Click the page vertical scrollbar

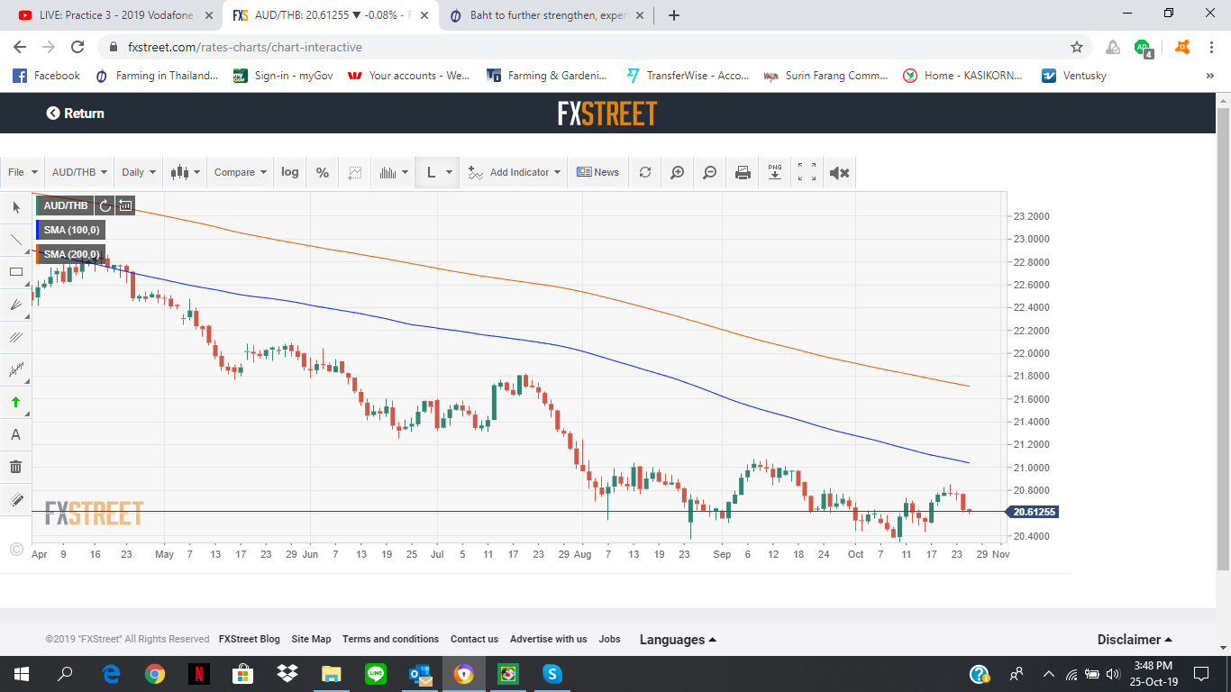pyautogui.click(x=1223, y=338)
